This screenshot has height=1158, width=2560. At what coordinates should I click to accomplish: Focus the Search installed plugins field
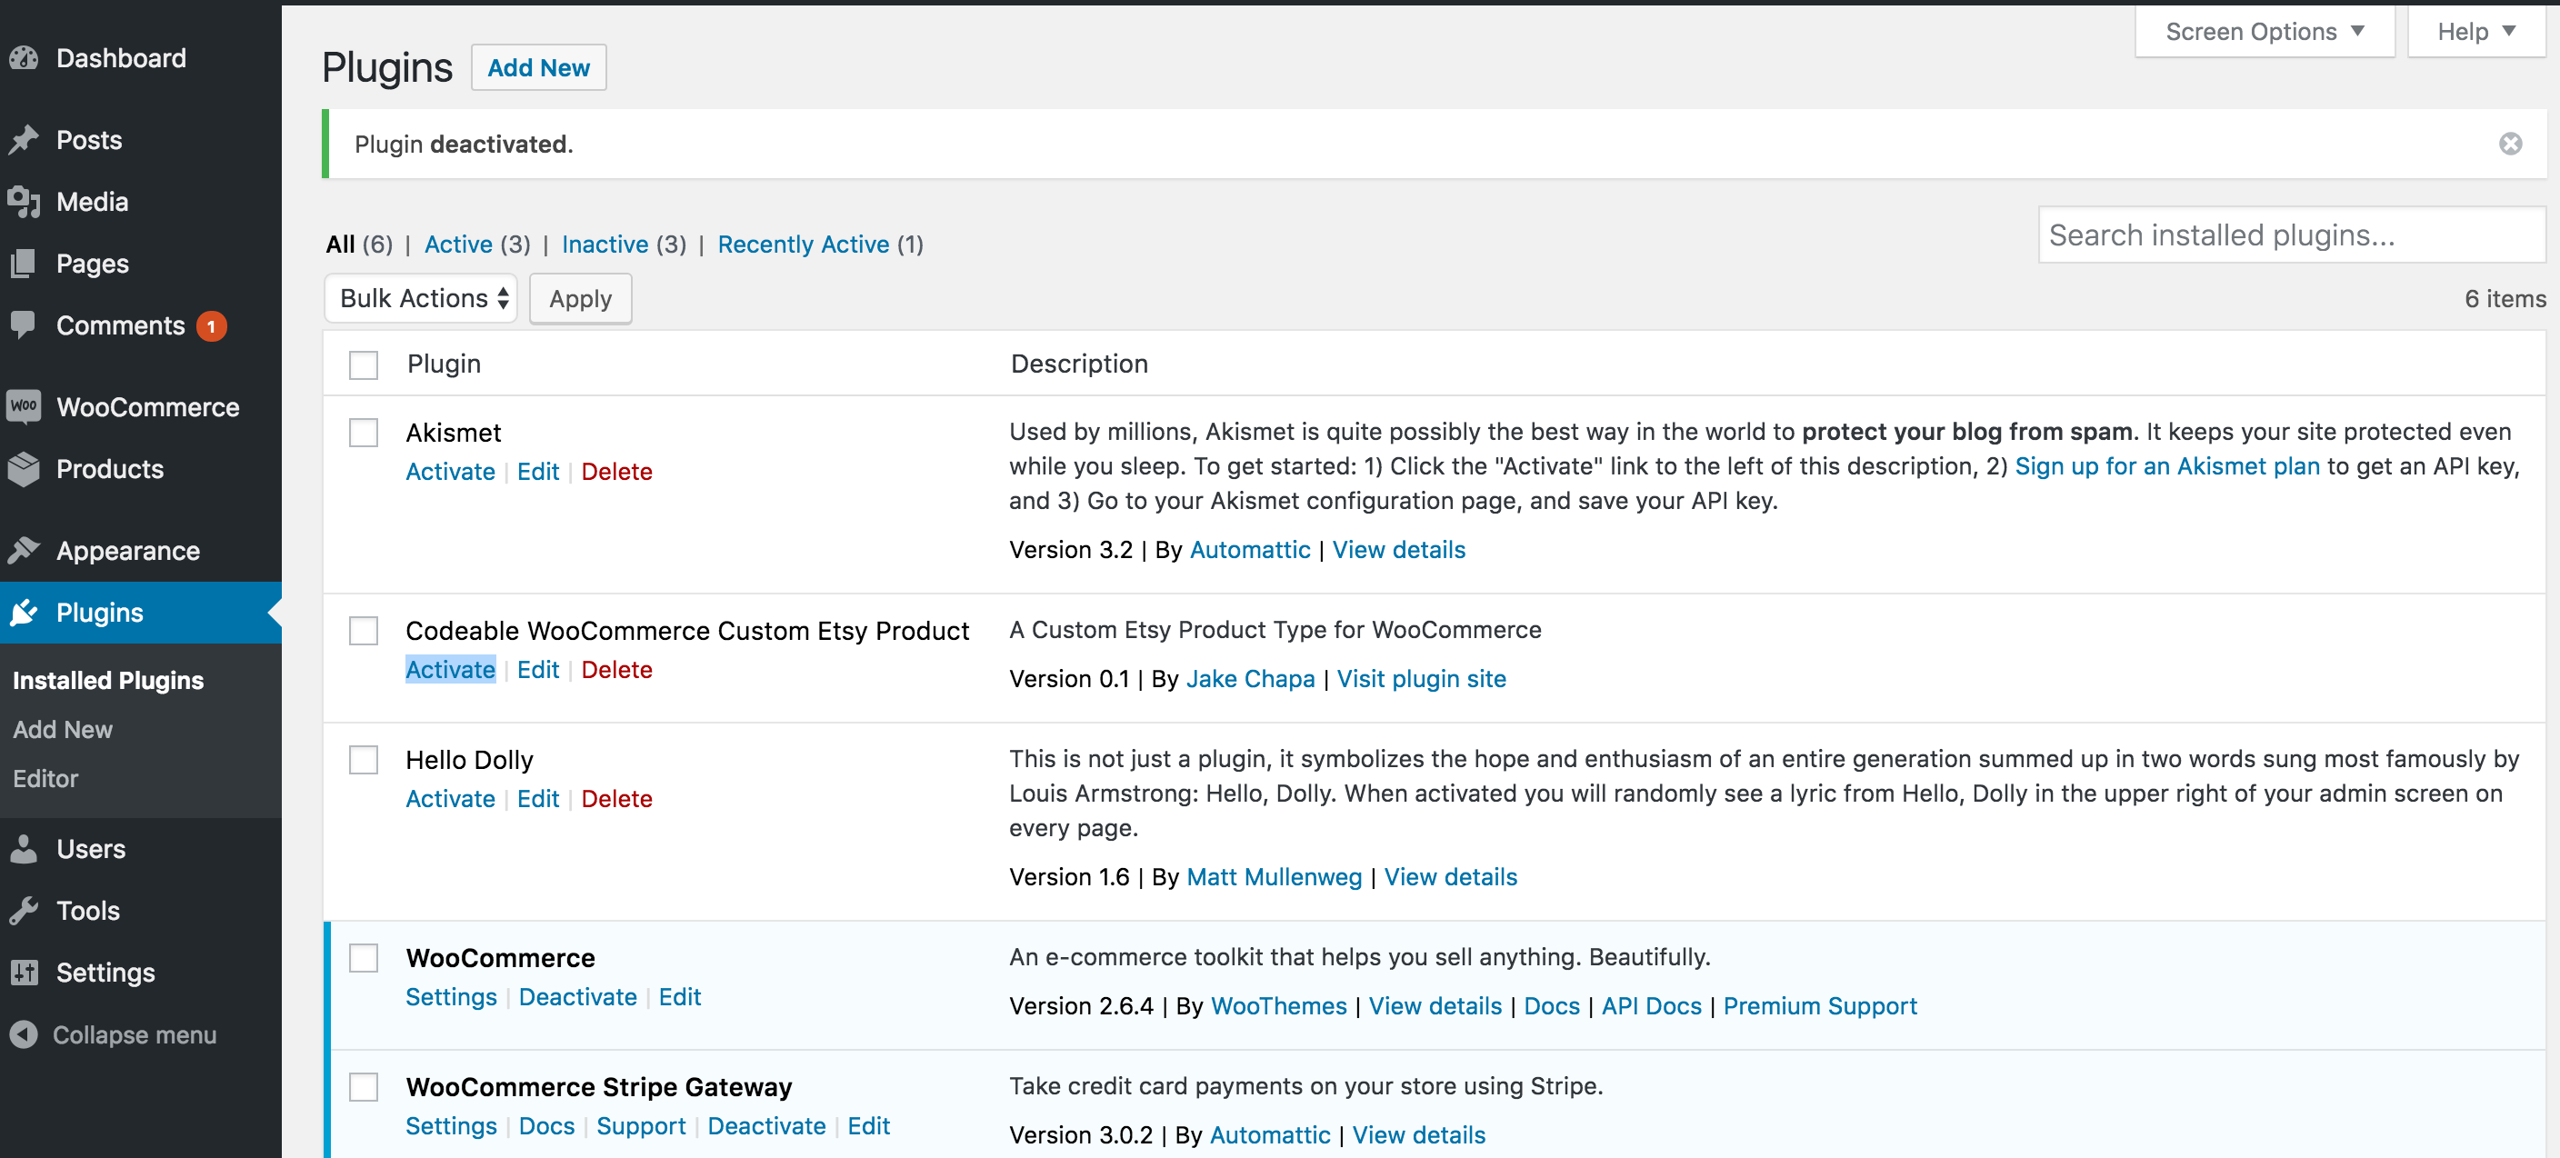tap(2292, 235)
